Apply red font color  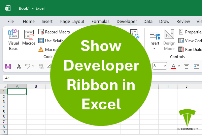click(x=173, y=66)
